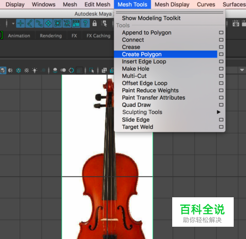
Task: Enable the smooth shade all cube icon
Action: pyautogui.click(x=3, y=70)
